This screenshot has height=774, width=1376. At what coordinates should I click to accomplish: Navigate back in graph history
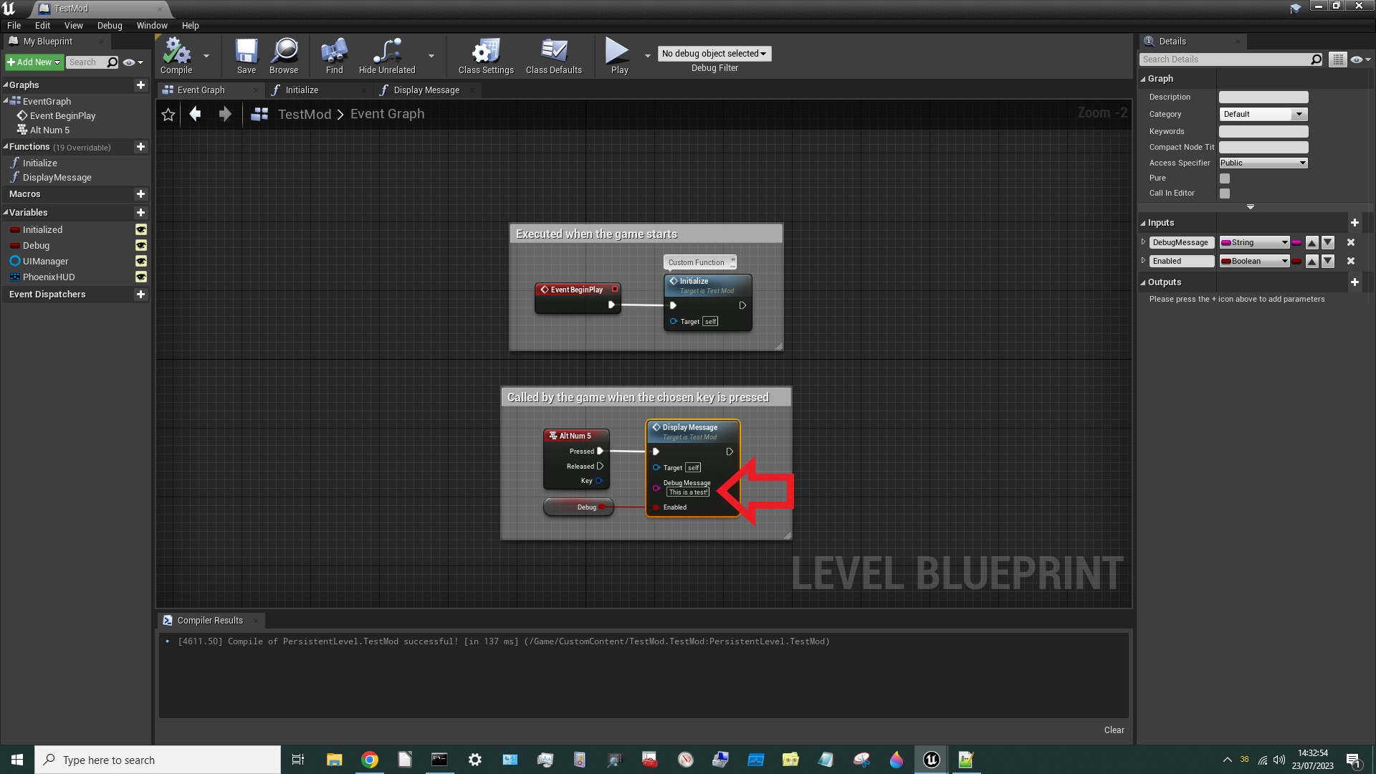click(195, 114)
